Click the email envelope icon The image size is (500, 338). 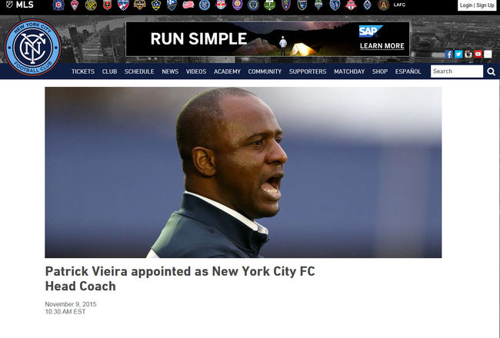click(488, 54)
